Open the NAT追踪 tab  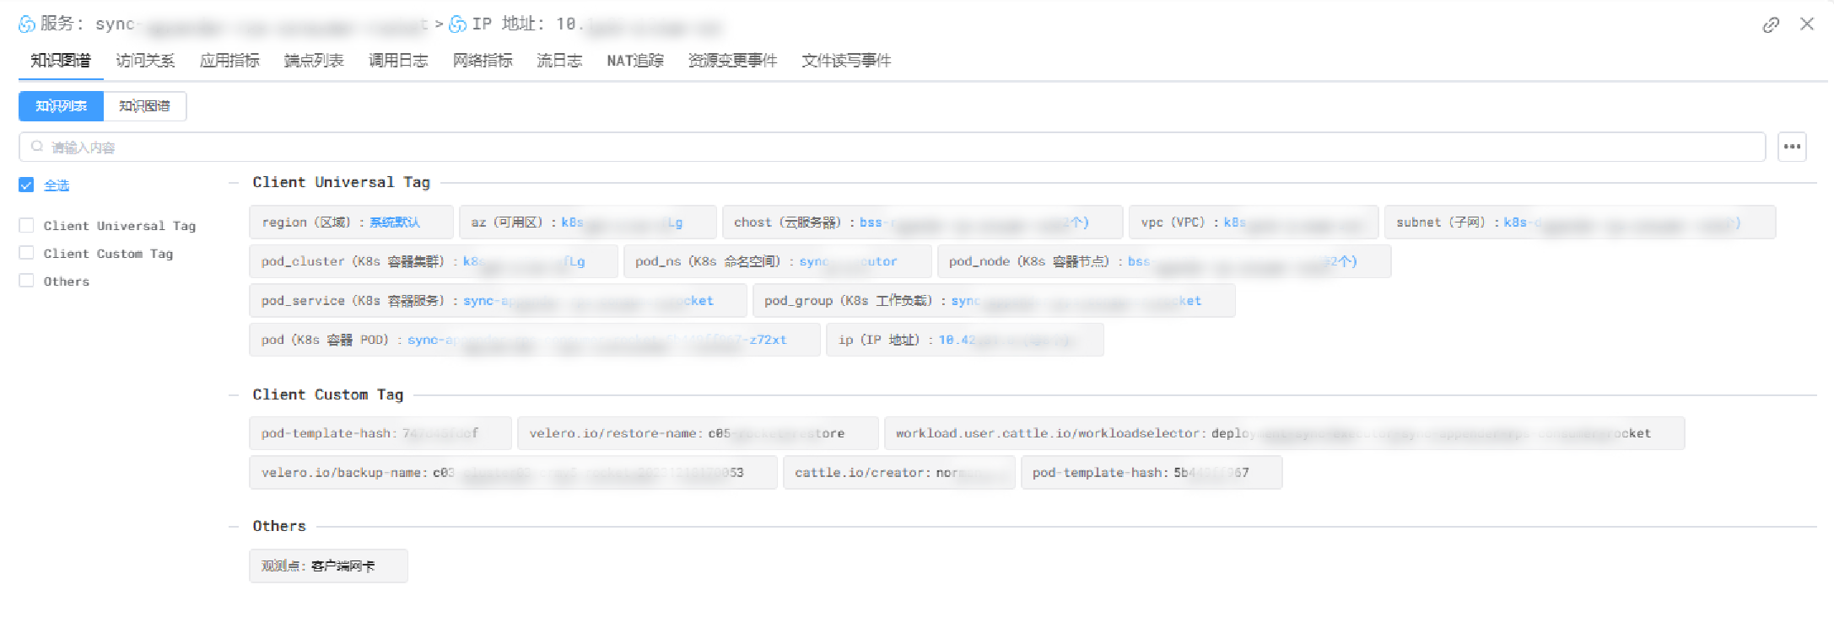tap(635, 61)
